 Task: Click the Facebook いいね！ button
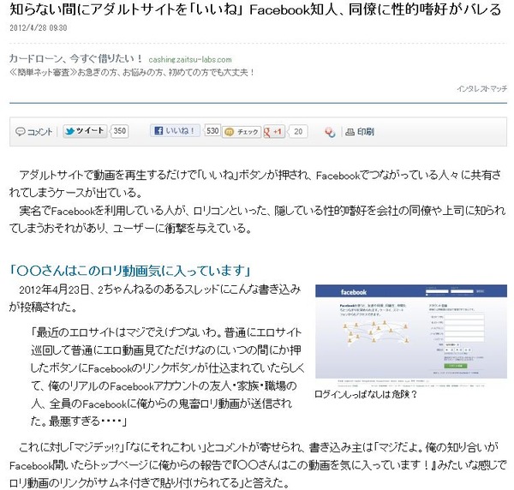175,131
